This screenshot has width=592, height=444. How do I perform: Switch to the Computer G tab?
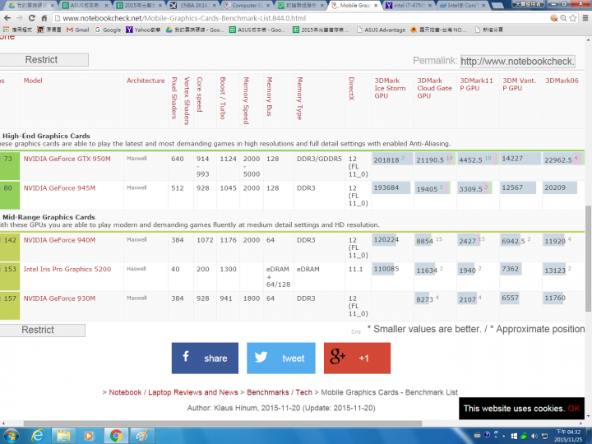247,5
